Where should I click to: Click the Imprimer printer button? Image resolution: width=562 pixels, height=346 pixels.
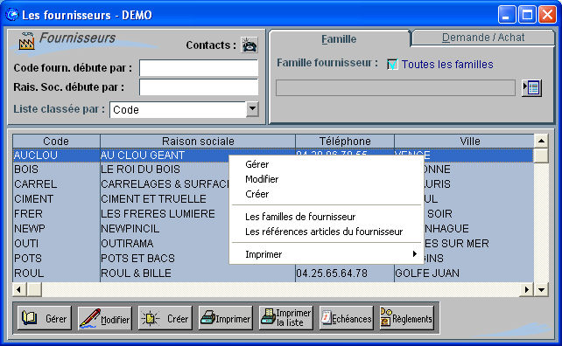(x=226, y=318)
